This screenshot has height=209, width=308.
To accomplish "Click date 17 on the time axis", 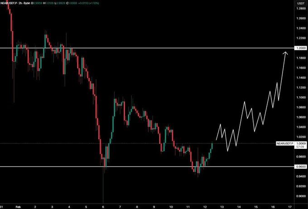I will (289, 206).
